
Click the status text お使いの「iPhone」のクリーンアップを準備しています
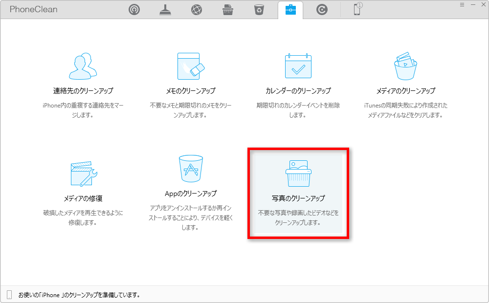pyautogui.click(x=79, y=295)
